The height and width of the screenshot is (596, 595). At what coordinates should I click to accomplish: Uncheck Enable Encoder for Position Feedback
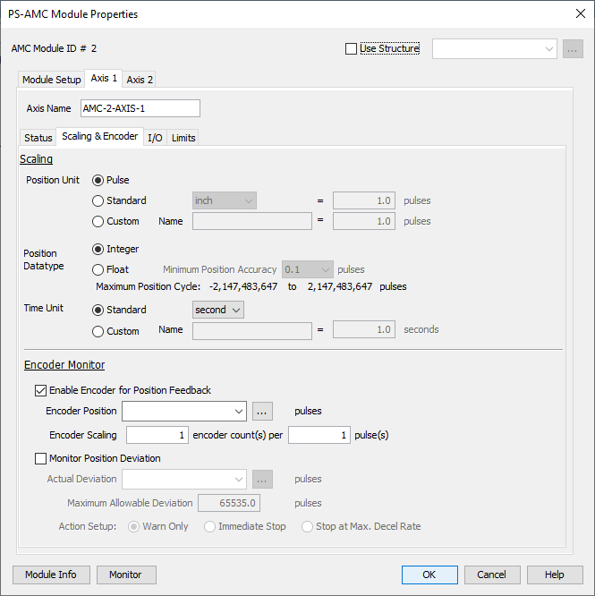pyautogui.click(x=41, y=390)
